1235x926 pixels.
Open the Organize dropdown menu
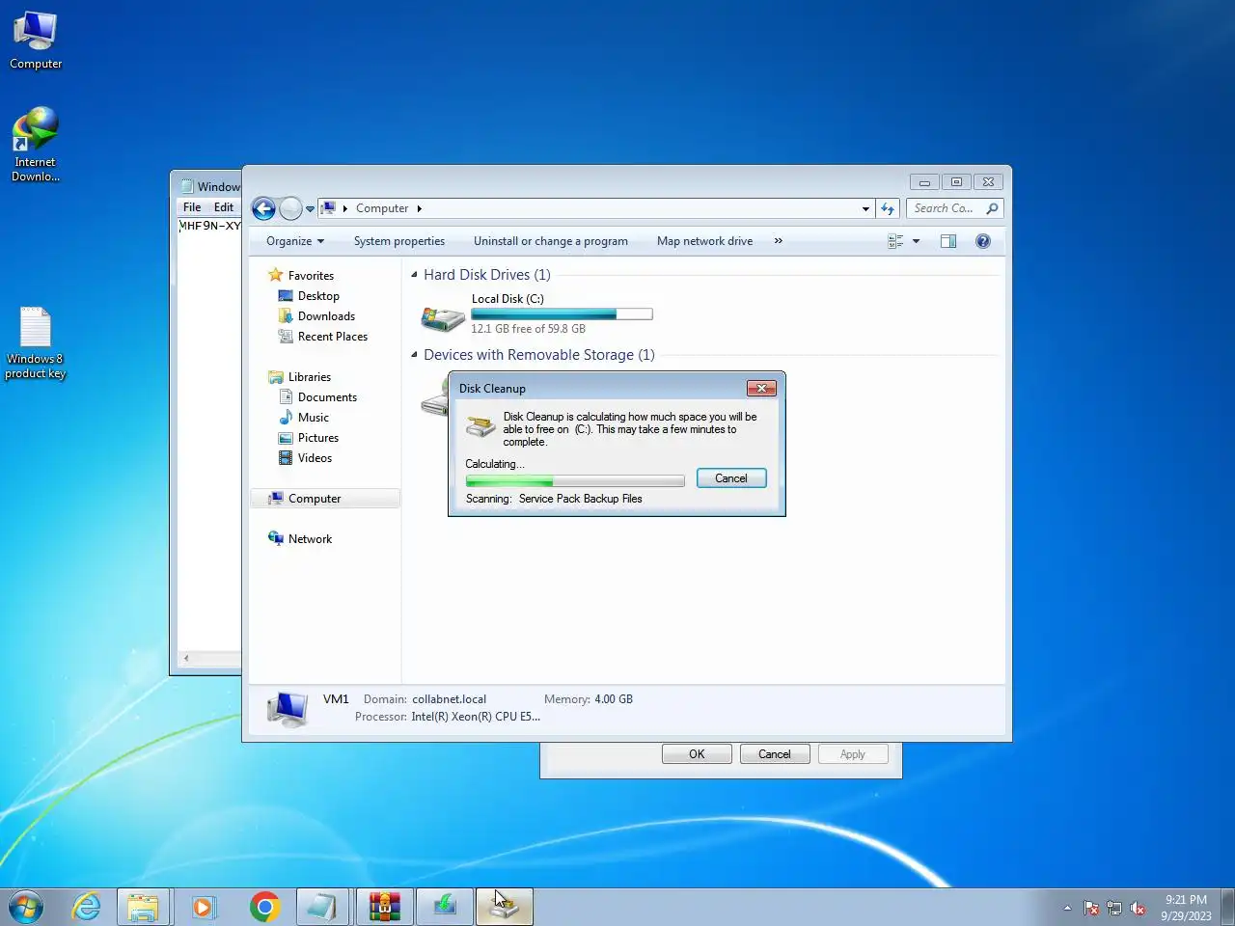click(x=295, y=241)
